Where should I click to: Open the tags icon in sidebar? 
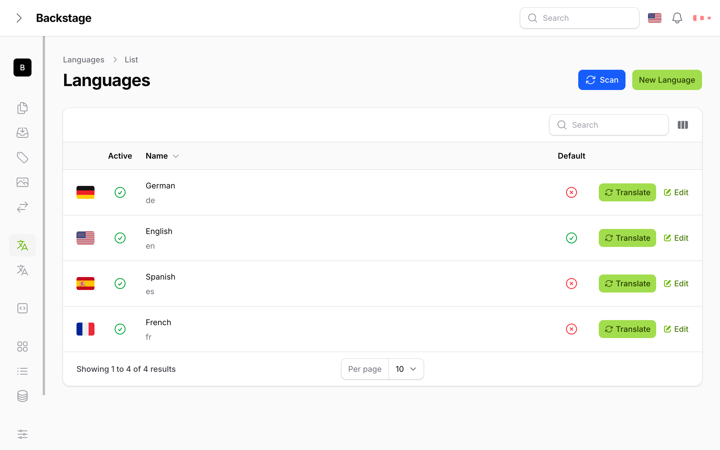22,157
